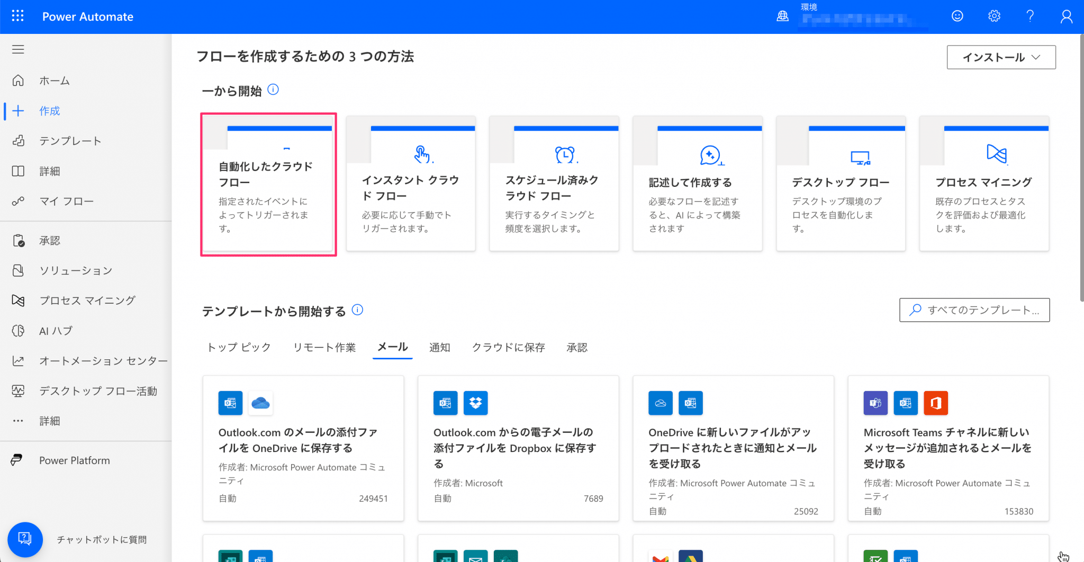1084x562 pixels.
Task: Click チャットボットに質問 label
Action: [102, 539]
